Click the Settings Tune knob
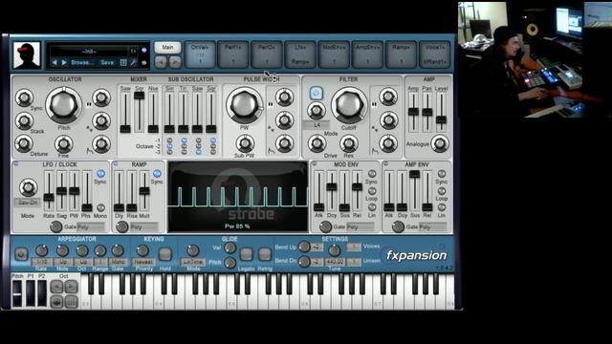 pyautogui.click(x=334, y=250)
